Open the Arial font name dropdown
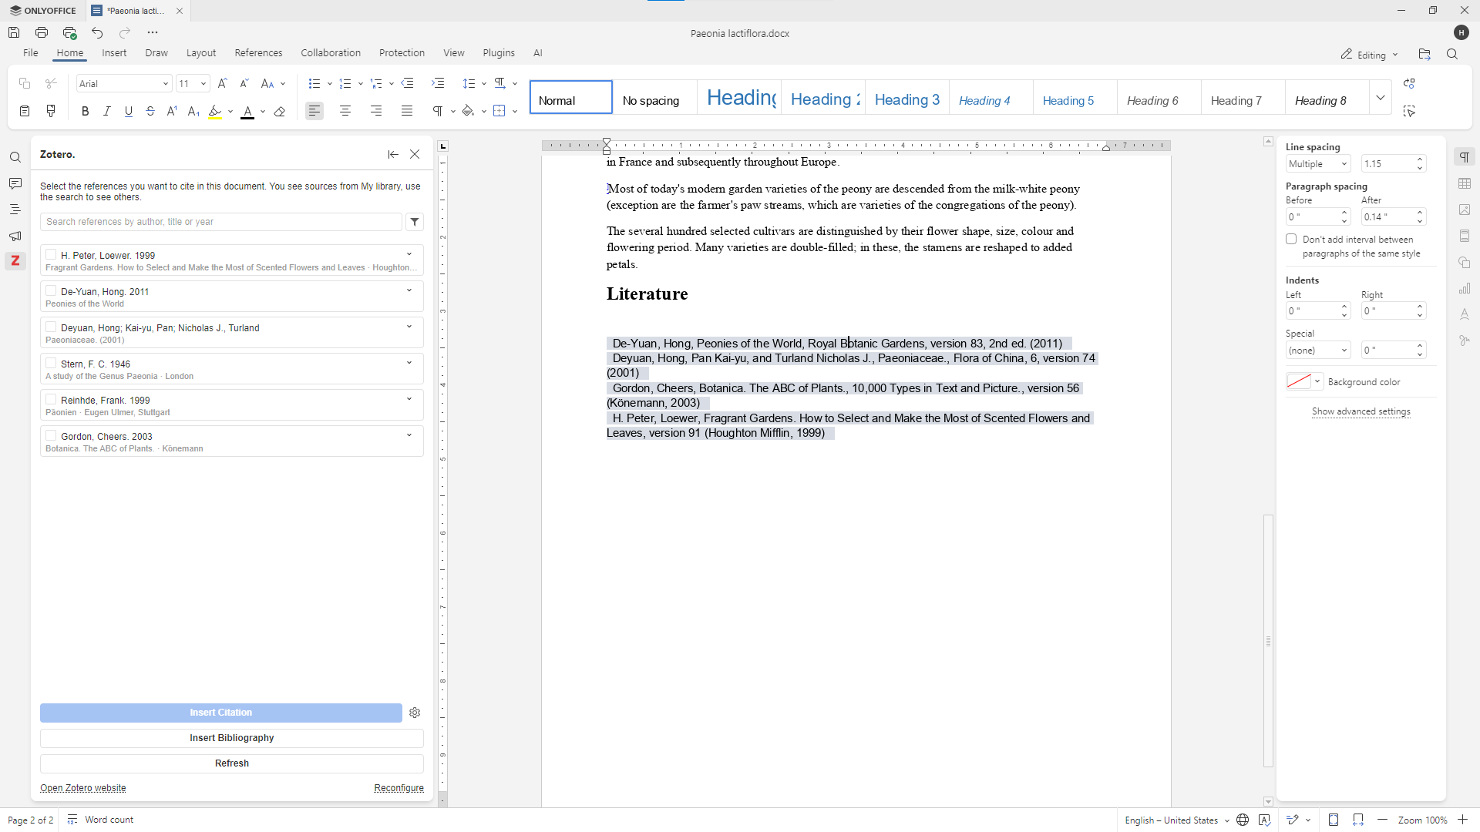1480x832 pixels. coord(165,84)
